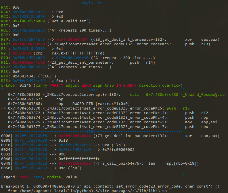This screenshot has width=228, height=193.
Task: Select RDI address 0x7f480da90e30
Action: 28,30
